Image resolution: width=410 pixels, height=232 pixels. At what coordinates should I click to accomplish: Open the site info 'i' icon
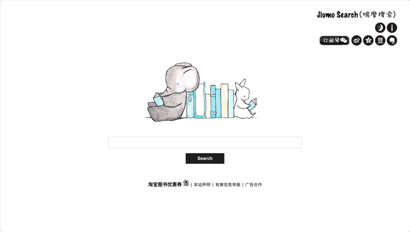coord(392,28)
